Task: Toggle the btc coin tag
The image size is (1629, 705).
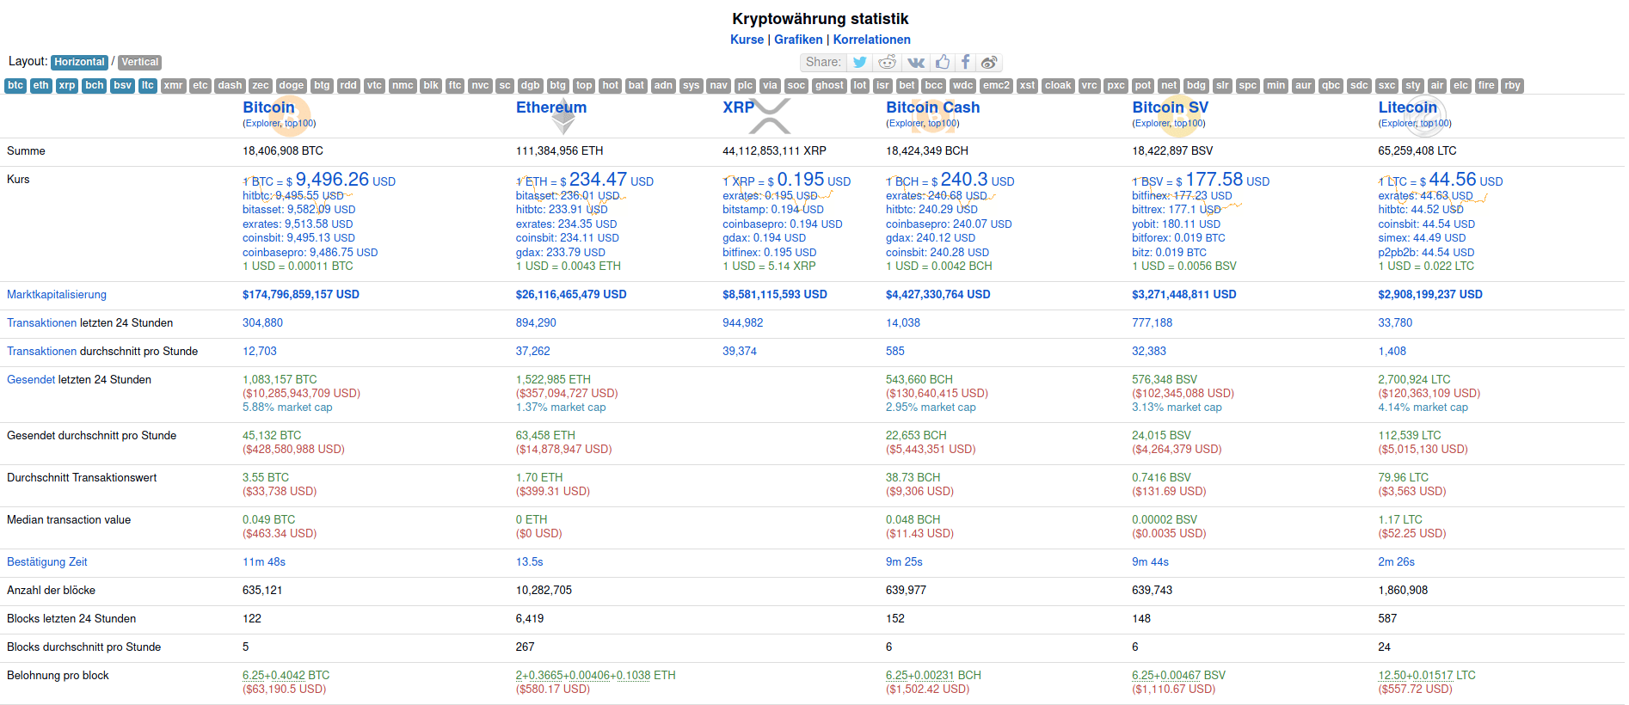Action: click(x=15, y=86)
